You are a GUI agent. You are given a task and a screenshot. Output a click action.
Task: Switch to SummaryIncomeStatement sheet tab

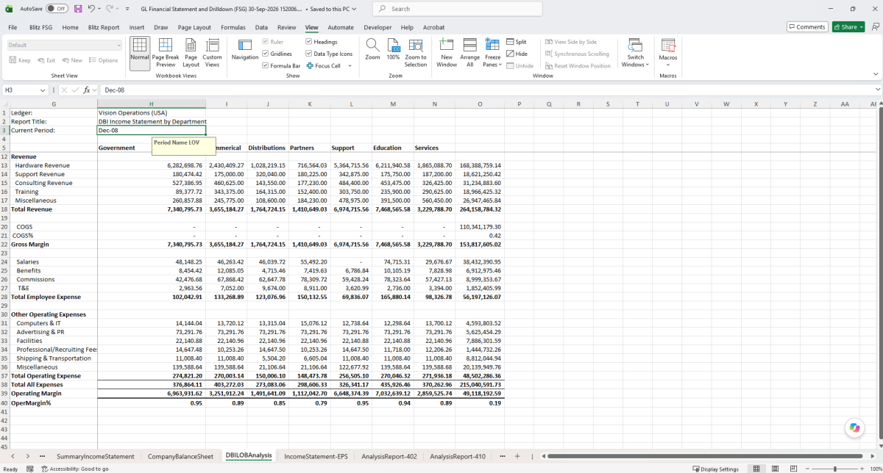coord(96,456)
